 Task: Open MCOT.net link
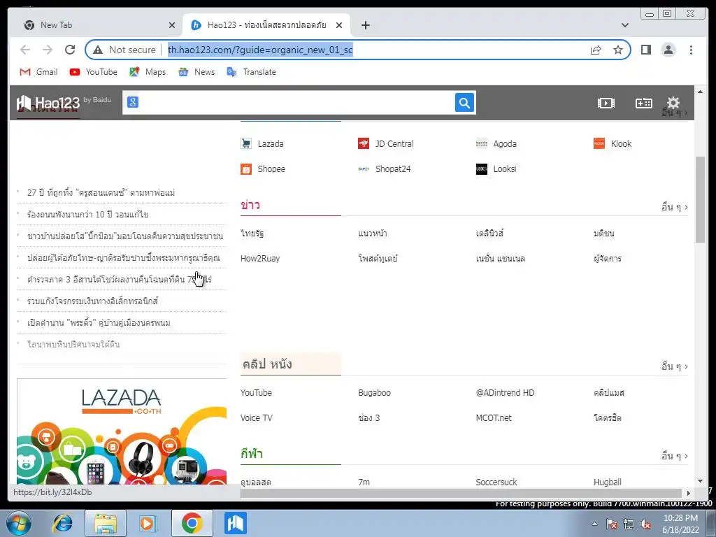click(x=494, y=418)
